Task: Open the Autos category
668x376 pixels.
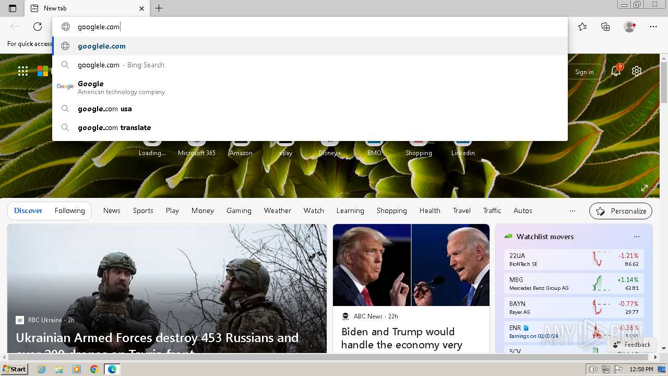Action: pos(523,210)
